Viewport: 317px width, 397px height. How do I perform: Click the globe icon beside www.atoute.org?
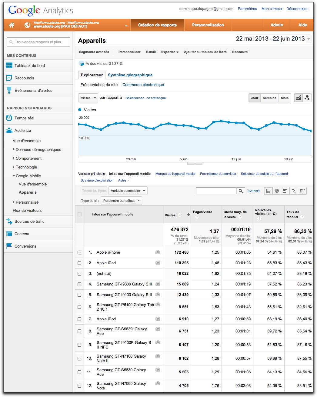pos(27,25)
